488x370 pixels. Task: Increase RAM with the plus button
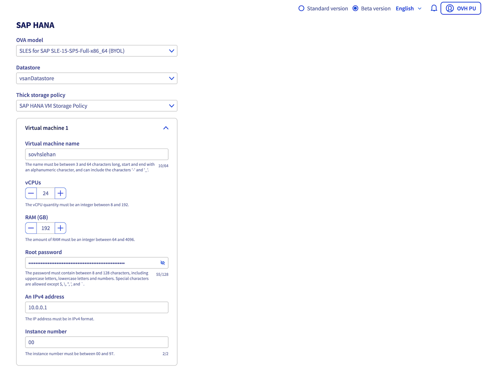(60, 228)
